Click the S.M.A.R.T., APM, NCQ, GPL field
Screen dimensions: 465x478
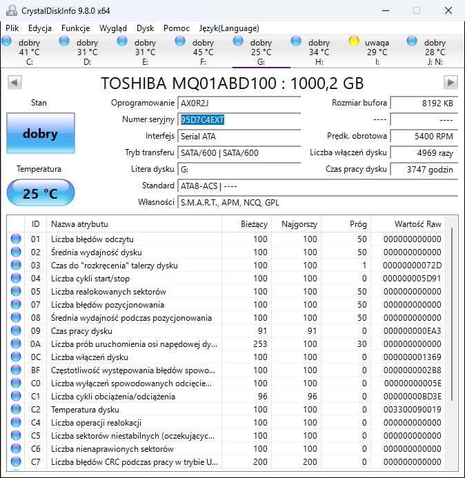tap(318, 202)
